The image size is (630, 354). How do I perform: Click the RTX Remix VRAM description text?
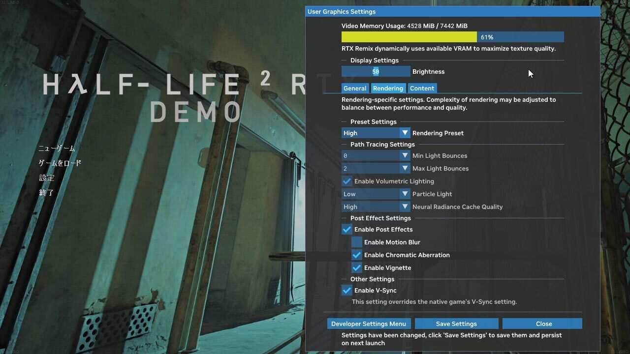pos(449,49)
